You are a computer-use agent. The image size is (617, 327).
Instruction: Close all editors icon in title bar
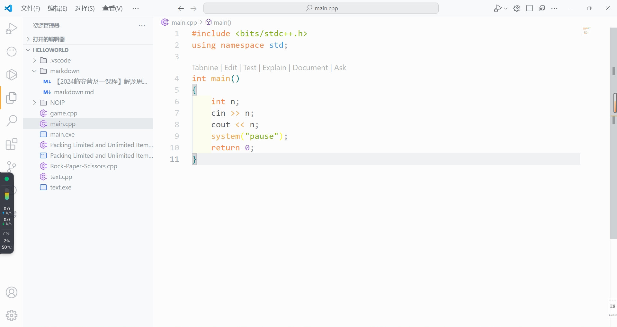coord(542,8)
